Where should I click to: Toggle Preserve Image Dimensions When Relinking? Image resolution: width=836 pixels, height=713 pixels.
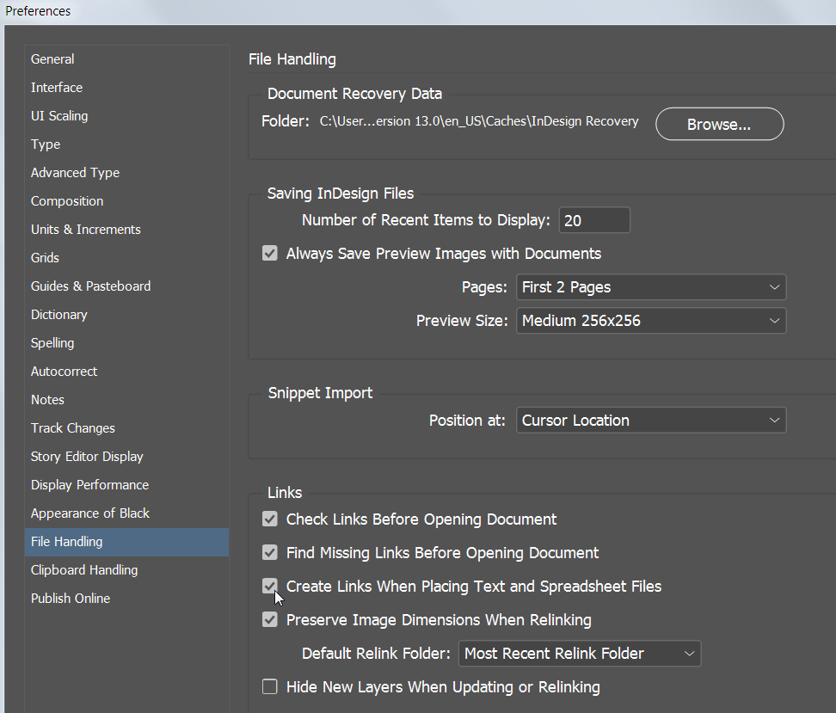270,619
